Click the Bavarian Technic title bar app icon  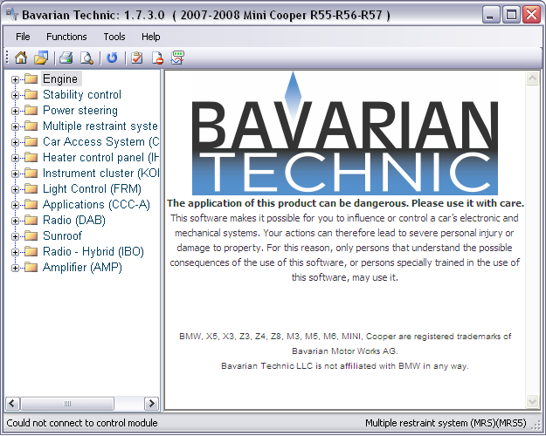point(12,15)
